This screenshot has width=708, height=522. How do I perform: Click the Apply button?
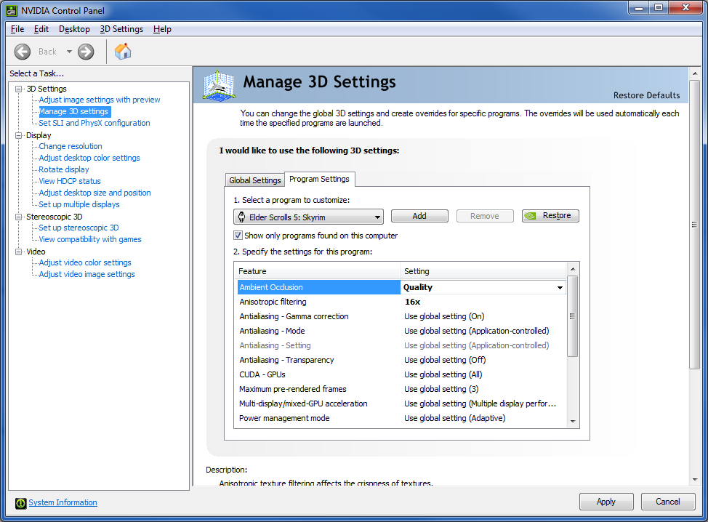pos(606,502)
